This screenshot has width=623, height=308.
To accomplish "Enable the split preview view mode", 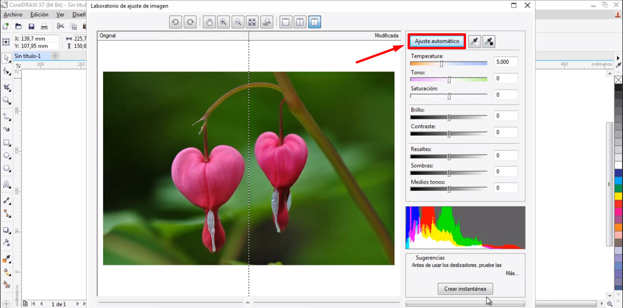I will [314, 22].
